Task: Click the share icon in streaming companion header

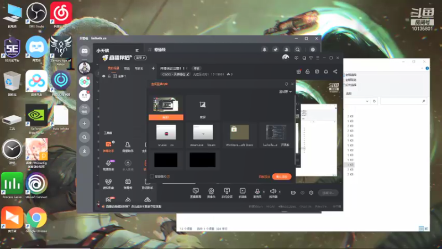Action: (335, 71)
